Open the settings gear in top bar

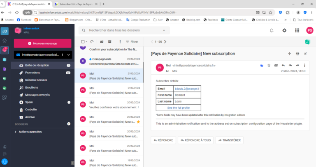(x=284, y=30)
